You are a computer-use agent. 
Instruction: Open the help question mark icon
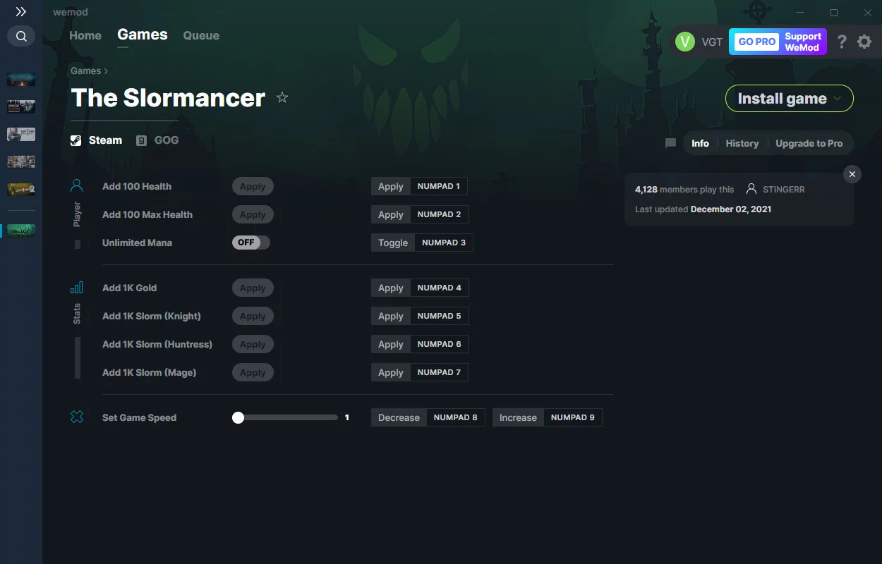pyautogui.click(x=842, y=42)
